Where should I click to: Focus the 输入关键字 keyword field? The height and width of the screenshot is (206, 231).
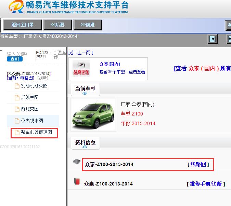tap(17, 54)
